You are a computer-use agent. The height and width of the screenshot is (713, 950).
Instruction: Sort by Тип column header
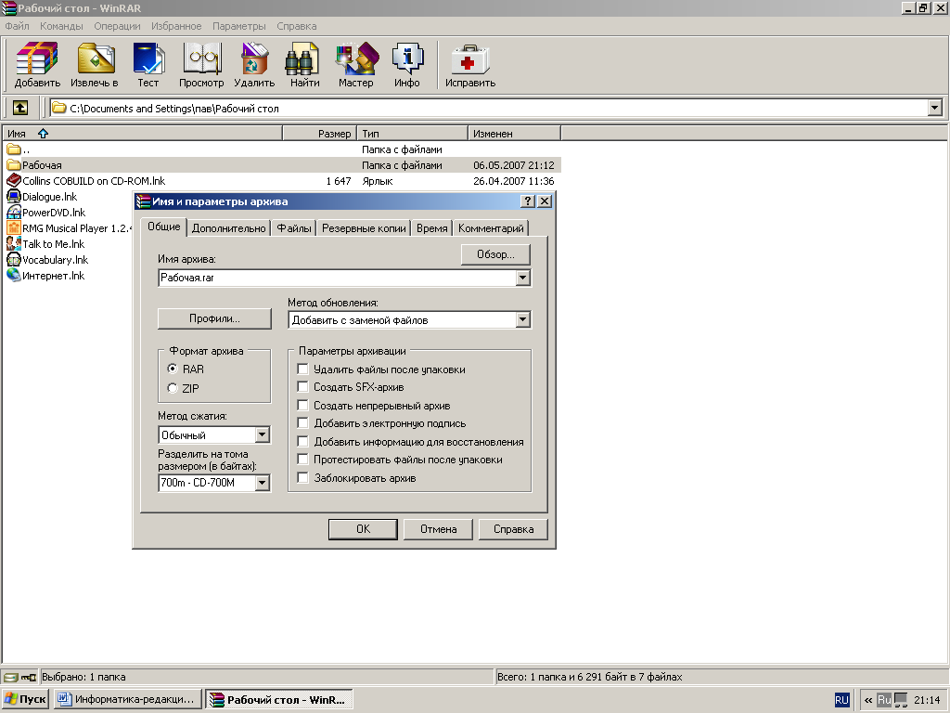coord(412,134)
